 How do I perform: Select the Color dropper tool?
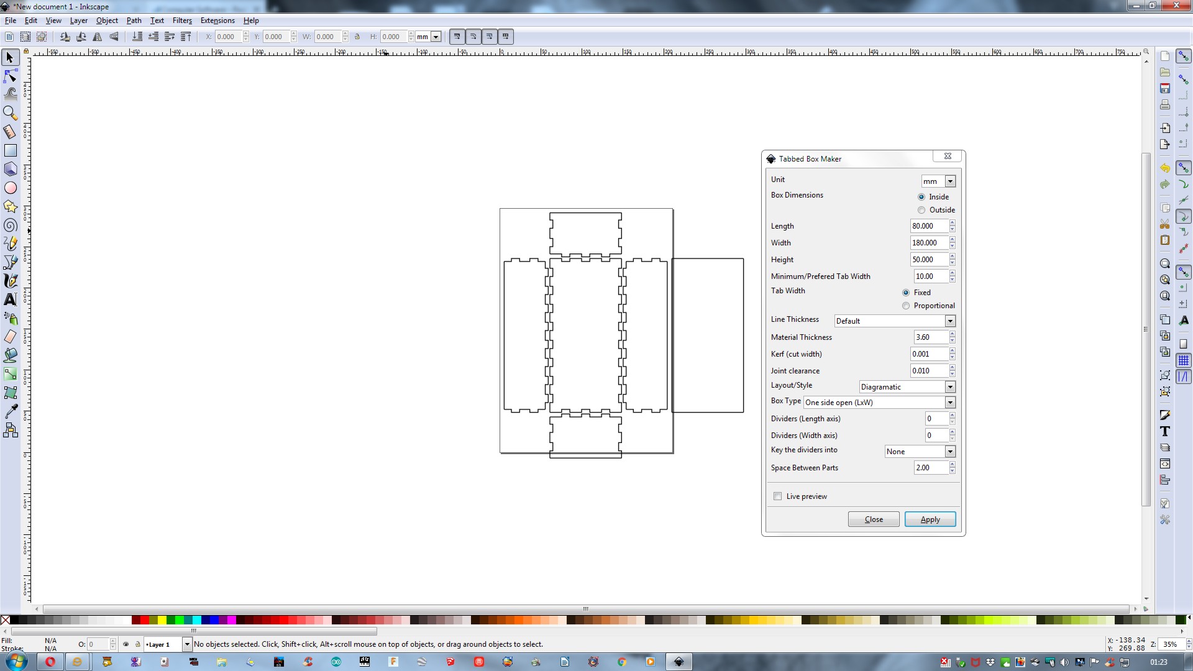tap(11, 411)
